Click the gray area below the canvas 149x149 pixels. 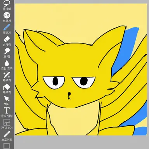[81, 142]
